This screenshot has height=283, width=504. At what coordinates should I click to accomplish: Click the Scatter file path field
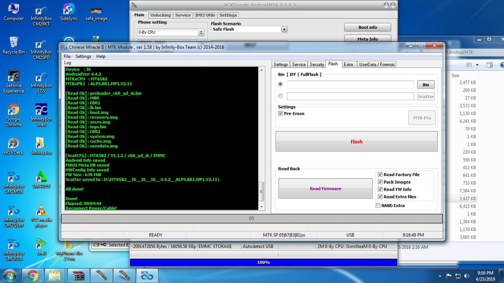pyautogui.click(x=350, y=96)
